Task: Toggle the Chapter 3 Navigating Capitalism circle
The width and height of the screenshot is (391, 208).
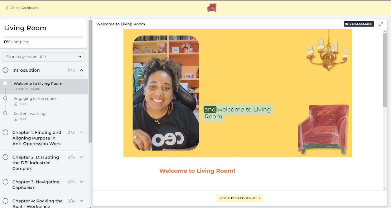Action: pyautogui.click(x=5, y=182)
